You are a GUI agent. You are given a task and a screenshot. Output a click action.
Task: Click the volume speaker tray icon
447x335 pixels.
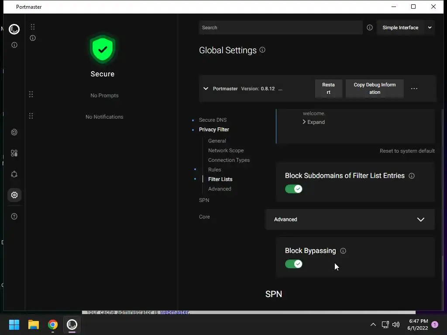pyautogui.click(x=396, y=325)
